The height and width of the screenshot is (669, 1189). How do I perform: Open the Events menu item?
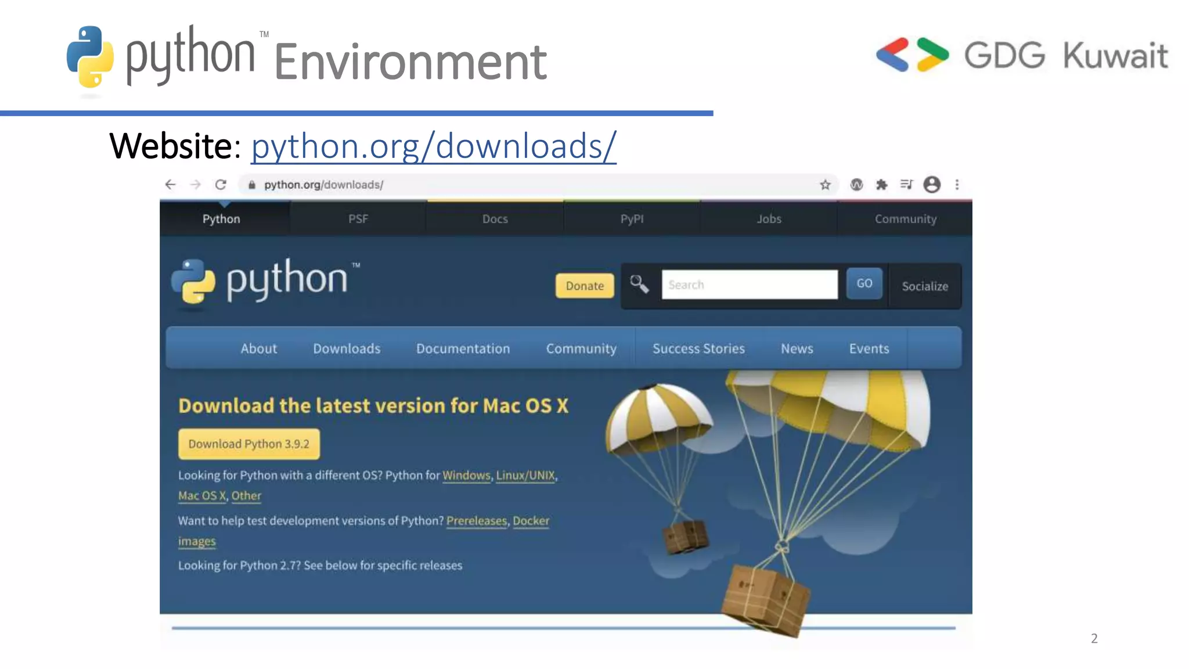[869, 348]
